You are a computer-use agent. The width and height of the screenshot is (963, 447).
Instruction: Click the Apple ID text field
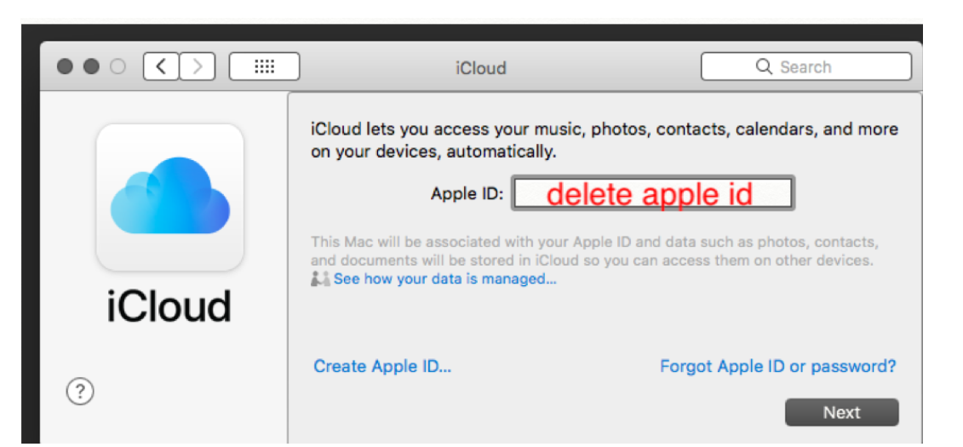pyautogui.click(x=652, y=194)
